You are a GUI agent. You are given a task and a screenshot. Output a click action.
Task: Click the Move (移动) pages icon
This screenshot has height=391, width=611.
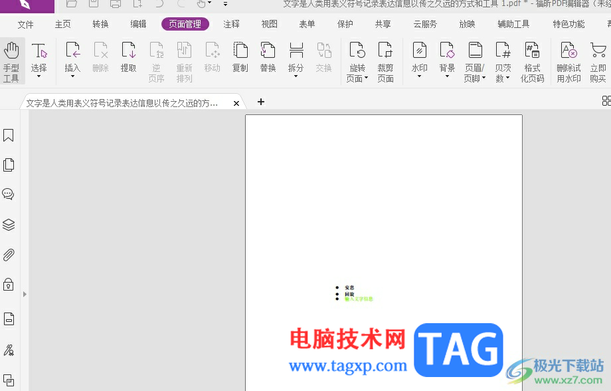point(213,57)
